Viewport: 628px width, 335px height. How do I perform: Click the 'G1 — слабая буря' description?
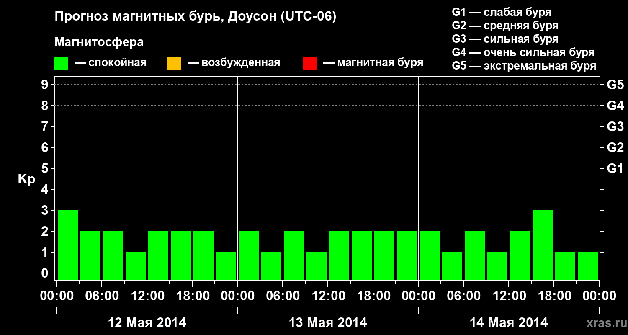502,12
